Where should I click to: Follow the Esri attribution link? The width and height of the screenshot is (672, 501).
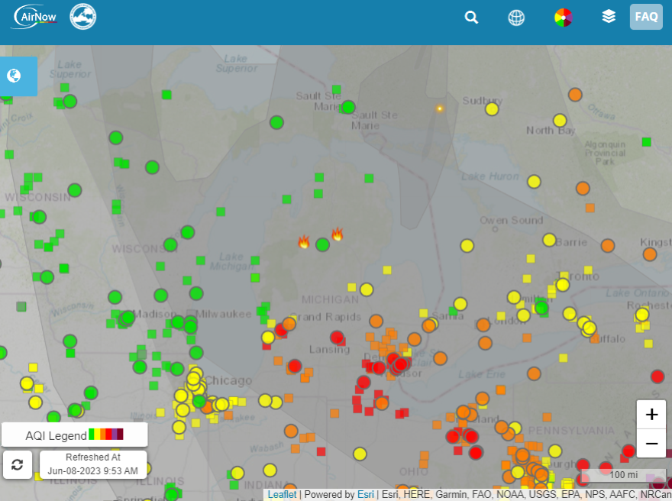366,495
